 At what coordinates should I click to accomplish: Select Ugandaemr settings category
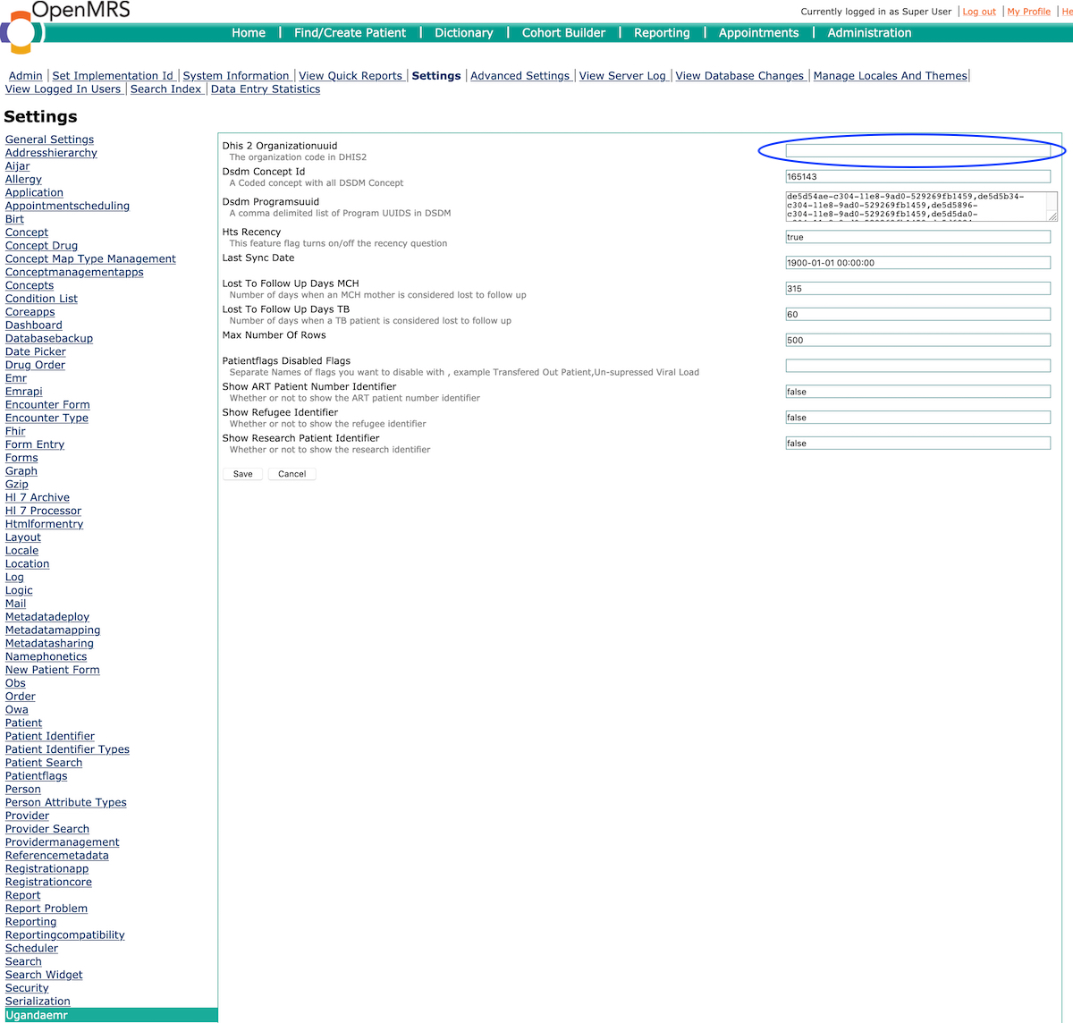point(37,1015)
